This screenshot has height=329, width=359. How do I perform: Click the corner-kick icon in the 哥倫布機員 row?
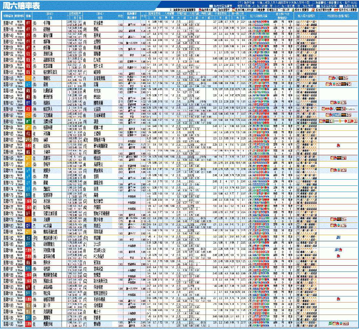[338, 299]
